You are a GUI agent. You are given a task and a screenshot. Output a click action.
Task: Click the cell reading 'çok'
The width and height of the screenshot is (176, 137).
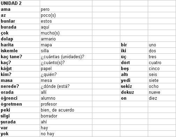[x=20, y=33]
